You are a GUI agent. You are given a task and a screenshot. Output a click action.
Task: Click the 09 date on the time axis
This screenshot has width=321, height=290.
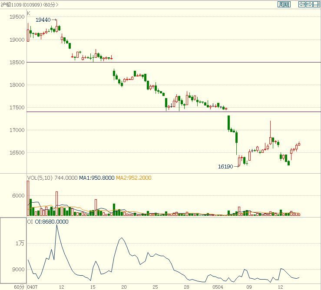point(249,287)
